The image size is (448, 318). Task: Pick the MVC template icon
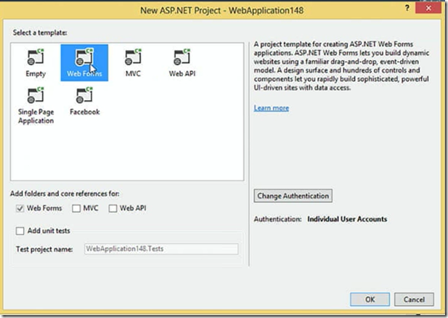pyautogui.click(x=133, y=62)
